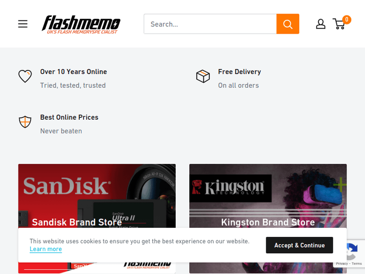Viewport: 365px width, 274px height.
Task: Open the shopping cart icon
Action: [x=339, y=24]
